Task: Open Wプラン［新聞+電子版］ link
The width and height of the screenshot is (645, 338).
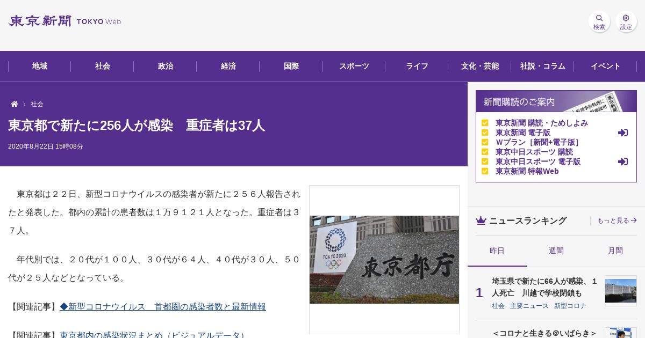Action: tap(538, 142)
